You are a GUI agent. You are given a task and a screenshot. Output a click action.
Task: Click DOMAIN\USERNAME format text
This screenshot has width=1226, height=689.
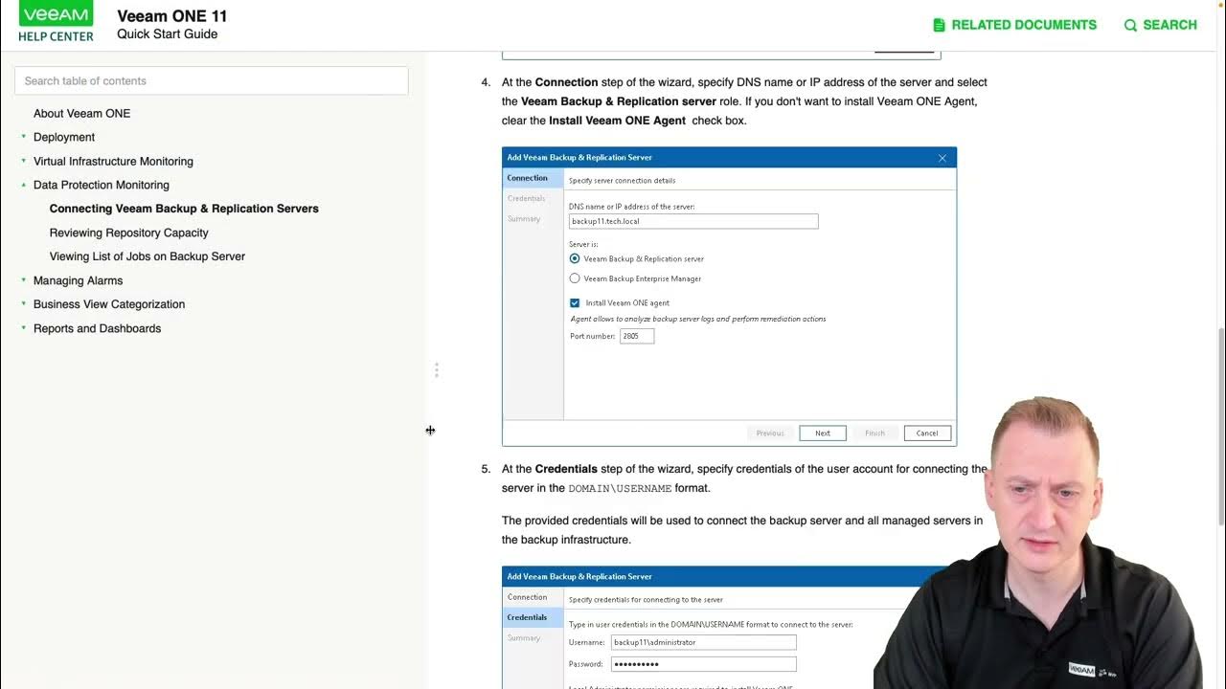[621, 488]
